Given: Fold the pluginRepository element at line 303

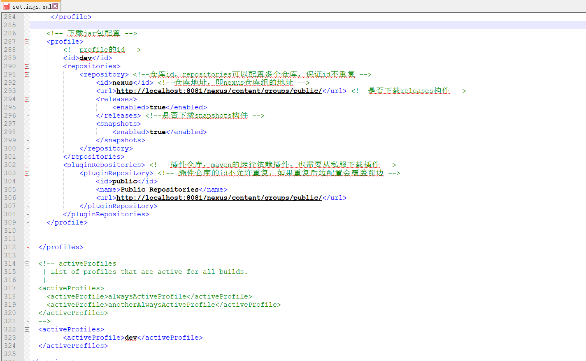Looking at the screenshot, I should (27, 173).
